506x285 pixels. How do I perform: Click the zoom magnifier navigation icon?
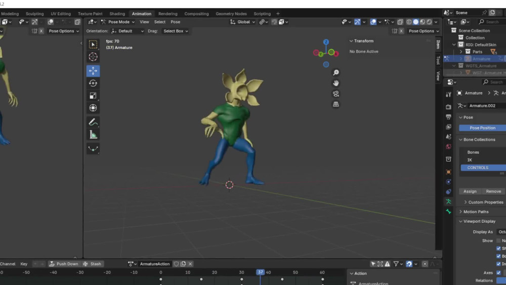(336, 72)
